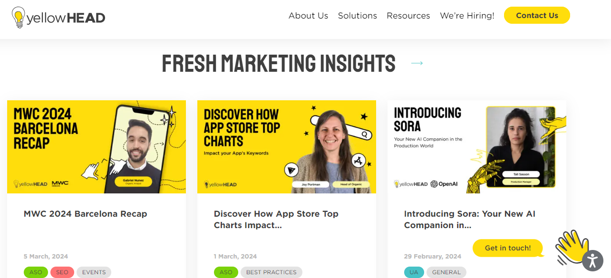Read the MWC 2024 Barcelona Recap article title

click(x=86, y=214)
